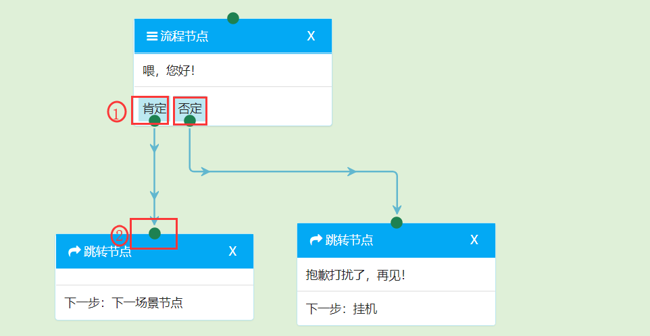Screen dimensions: 650x336
Task: Click the green dot below 否定
Action: point(190,121)
